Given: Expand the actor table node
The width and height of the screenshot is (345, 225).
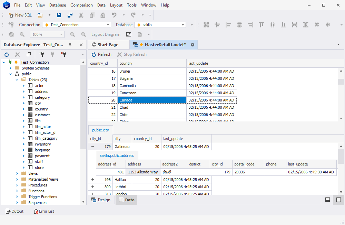Looking at the screenshot, I should click(x=23, y=86).
